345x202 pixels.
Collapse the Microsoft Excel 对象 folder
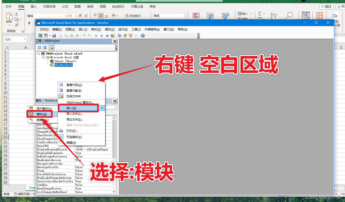[x=43, y=58]
